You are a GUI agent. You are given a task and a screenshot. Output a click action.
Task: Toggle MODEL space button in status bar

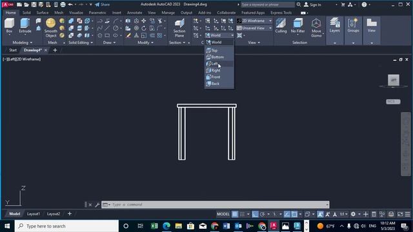[223, 214]
